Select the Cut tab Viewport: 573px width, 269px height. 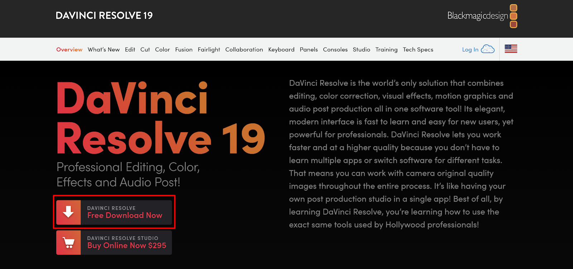coord(145,49)
